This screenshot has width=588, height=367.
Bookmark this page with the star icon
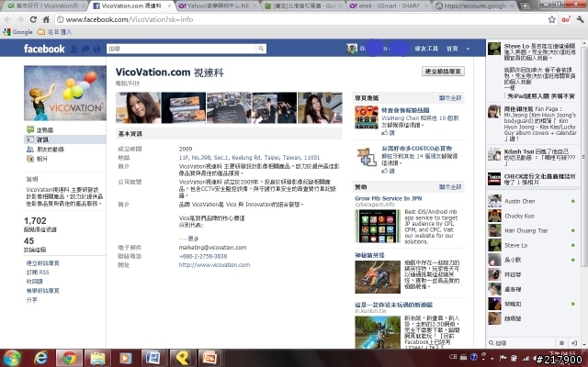point(551,19)
